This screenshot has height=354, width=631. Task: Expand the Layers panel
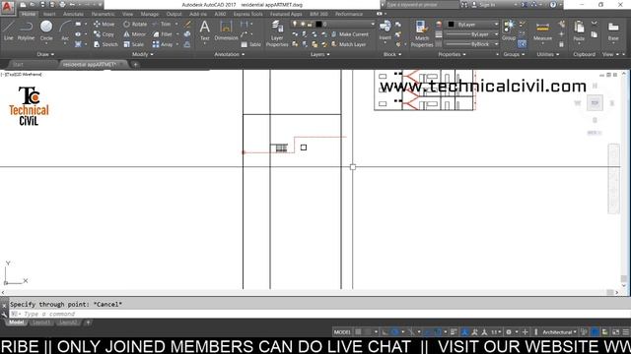coord(319,54)
